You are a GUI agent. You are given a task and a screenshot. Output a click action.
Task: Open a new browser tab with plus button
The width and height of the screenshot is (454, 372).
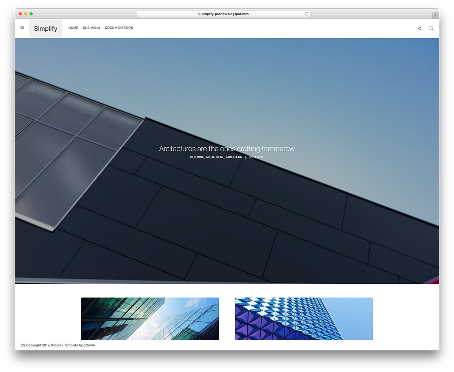[436, 16]
